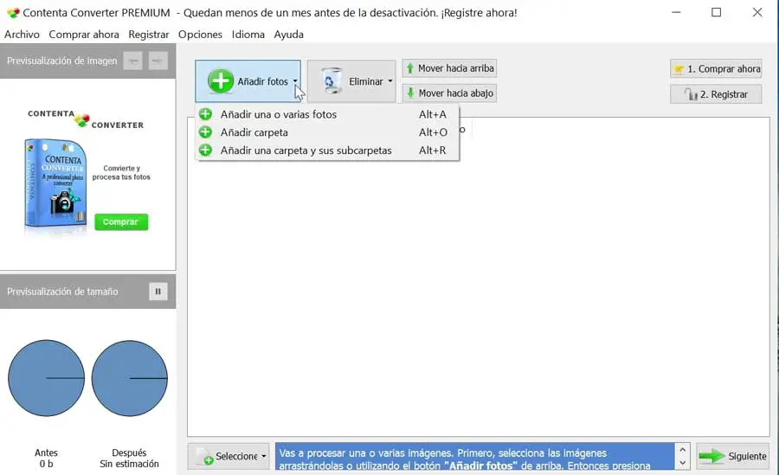Click the Alt+R shortcut text
The height and width of the screenshot is (475, 779).
(x=432, y=150)
